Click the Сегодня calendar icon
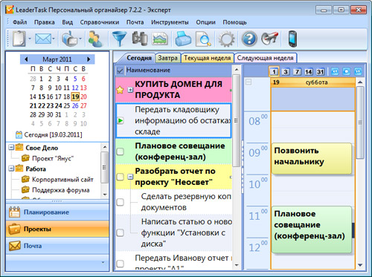This screenshot has height=277, width=372. (19, 134)
